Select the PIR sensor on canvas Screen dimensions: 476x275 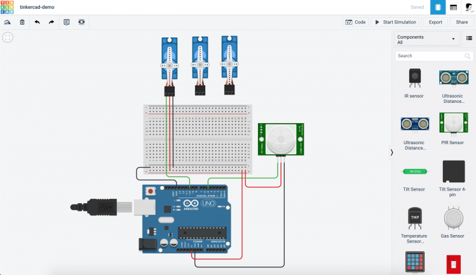(281, 139)
